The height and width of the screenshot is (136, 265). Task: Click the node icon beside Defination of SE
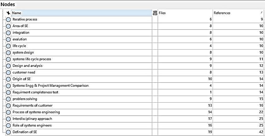click(x=8, y=132)
